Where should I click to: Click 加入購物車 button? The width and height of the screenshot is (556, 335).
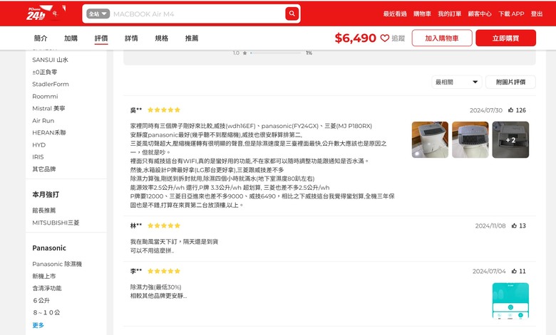pyautogui.click(x=442, y=38)
